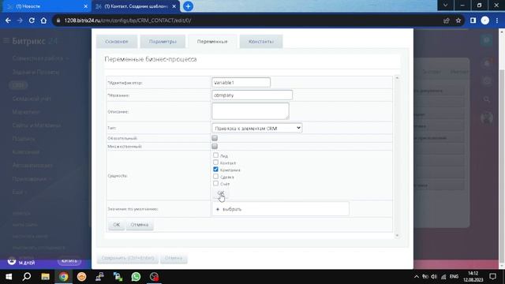Open the Параметры tab

pos(163,42)
